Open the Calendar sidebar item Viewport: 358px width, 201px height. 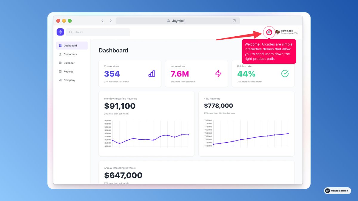click(x=72, y=63)
